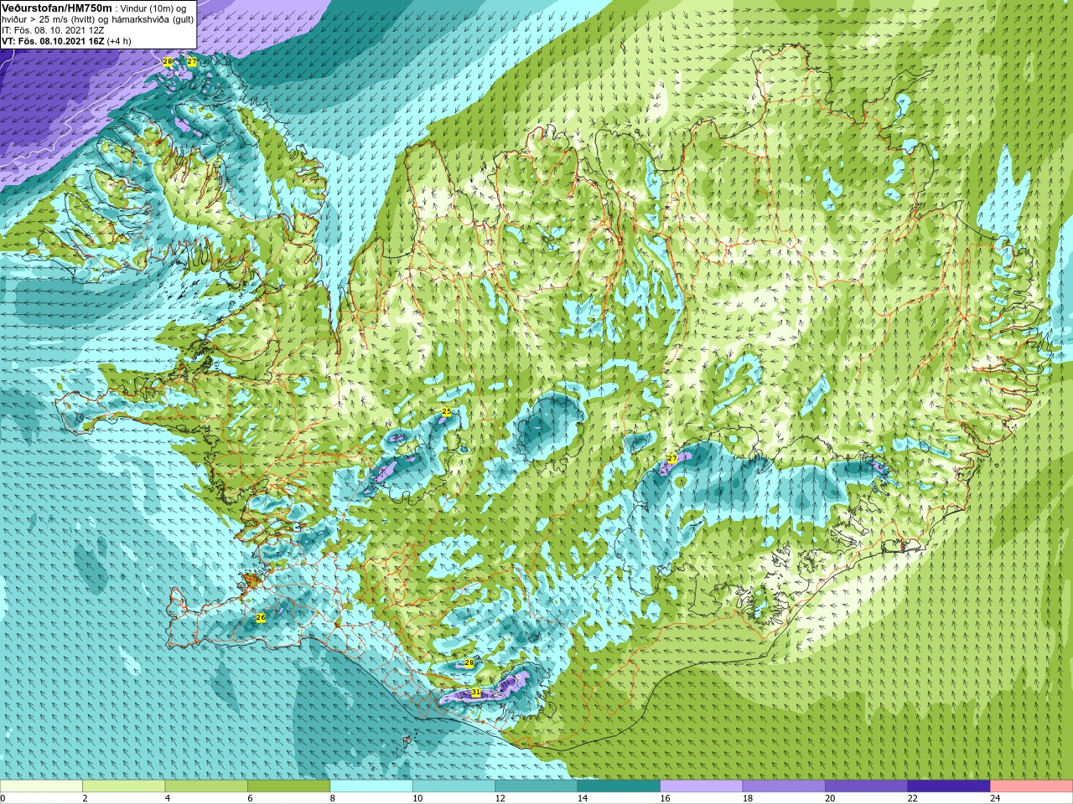The width and height of the screenshot is (1073, 804).
Task: Choose the dark indigo 22–24 legend swatch
Action: click(x=949, y=786)
